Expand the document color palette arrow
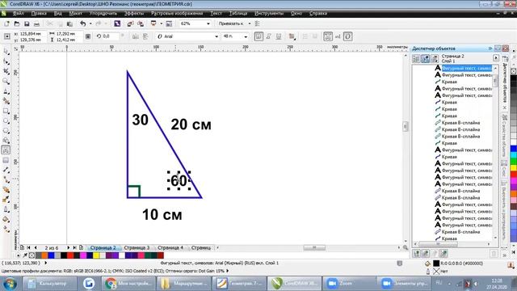517x291 pixels. point(18,255)
